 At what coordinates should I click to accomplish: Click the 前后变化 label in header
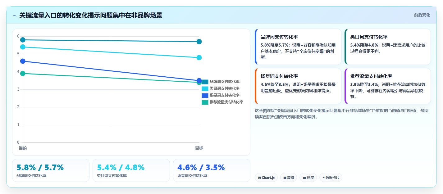(422, 15)
